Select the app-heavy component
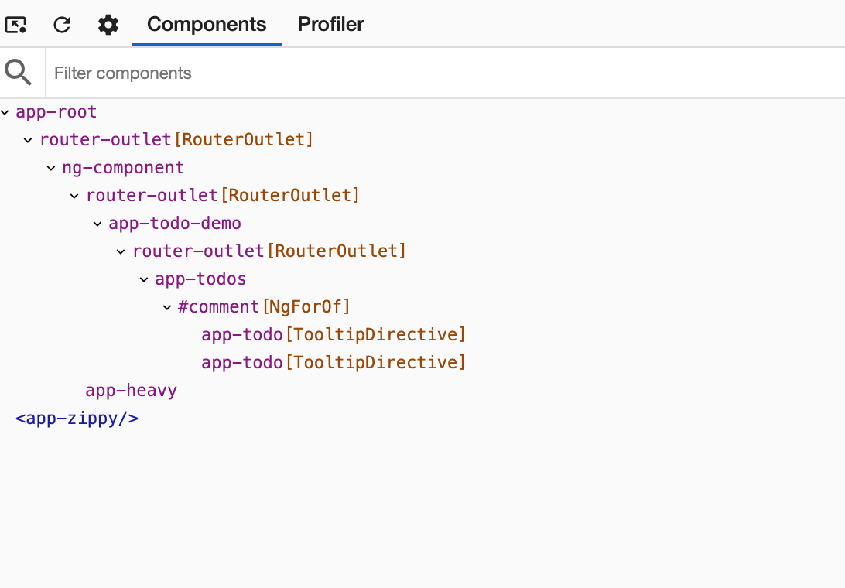 point(131,390)
